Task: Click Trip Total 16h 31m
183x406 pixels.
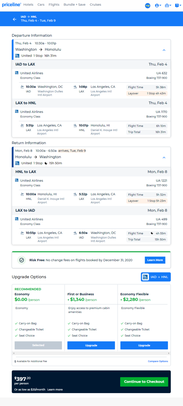Action: click(147, 132)
